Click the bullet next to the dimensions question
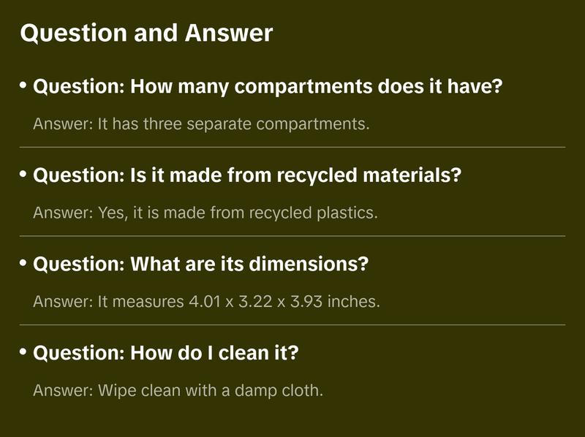Image resolution: width=585 pixels, height=437 pixels. pyautogui.click(x=23, y=263)
